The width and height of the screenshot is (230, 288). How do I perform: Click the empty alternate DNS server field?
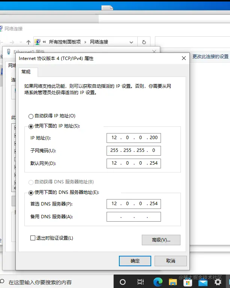134,216
